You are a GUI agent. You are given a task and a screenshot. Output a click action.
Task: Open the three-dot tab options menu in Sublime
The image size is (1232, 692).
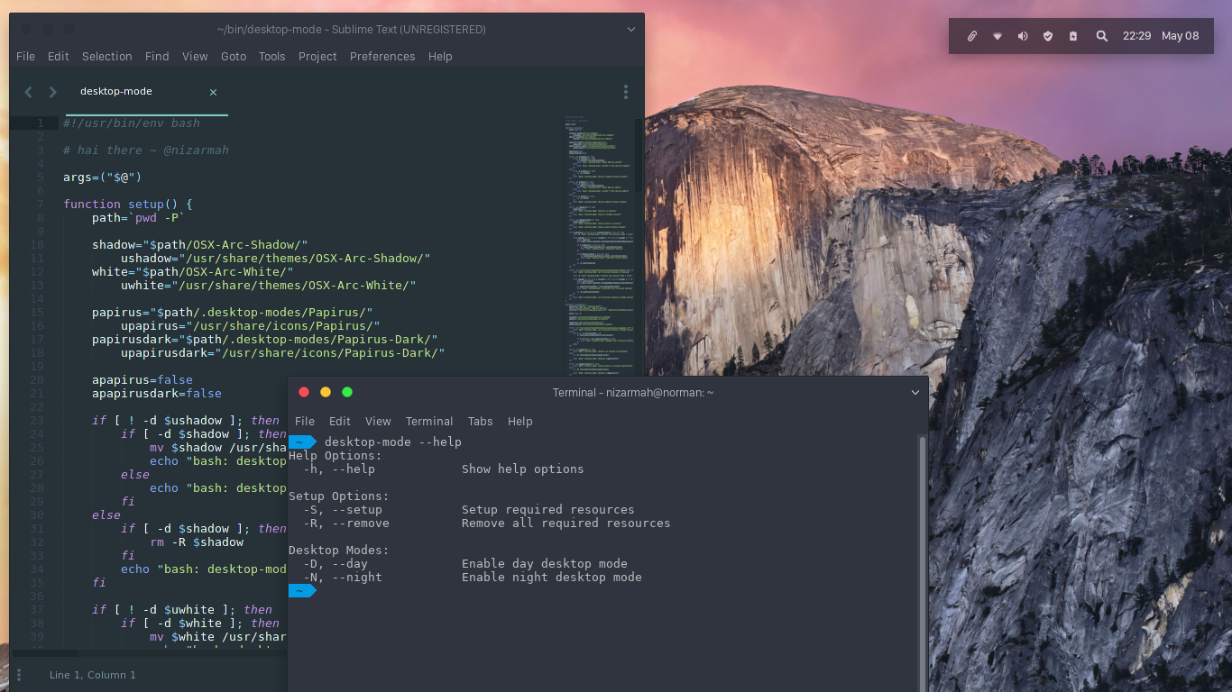pos(626,92)
